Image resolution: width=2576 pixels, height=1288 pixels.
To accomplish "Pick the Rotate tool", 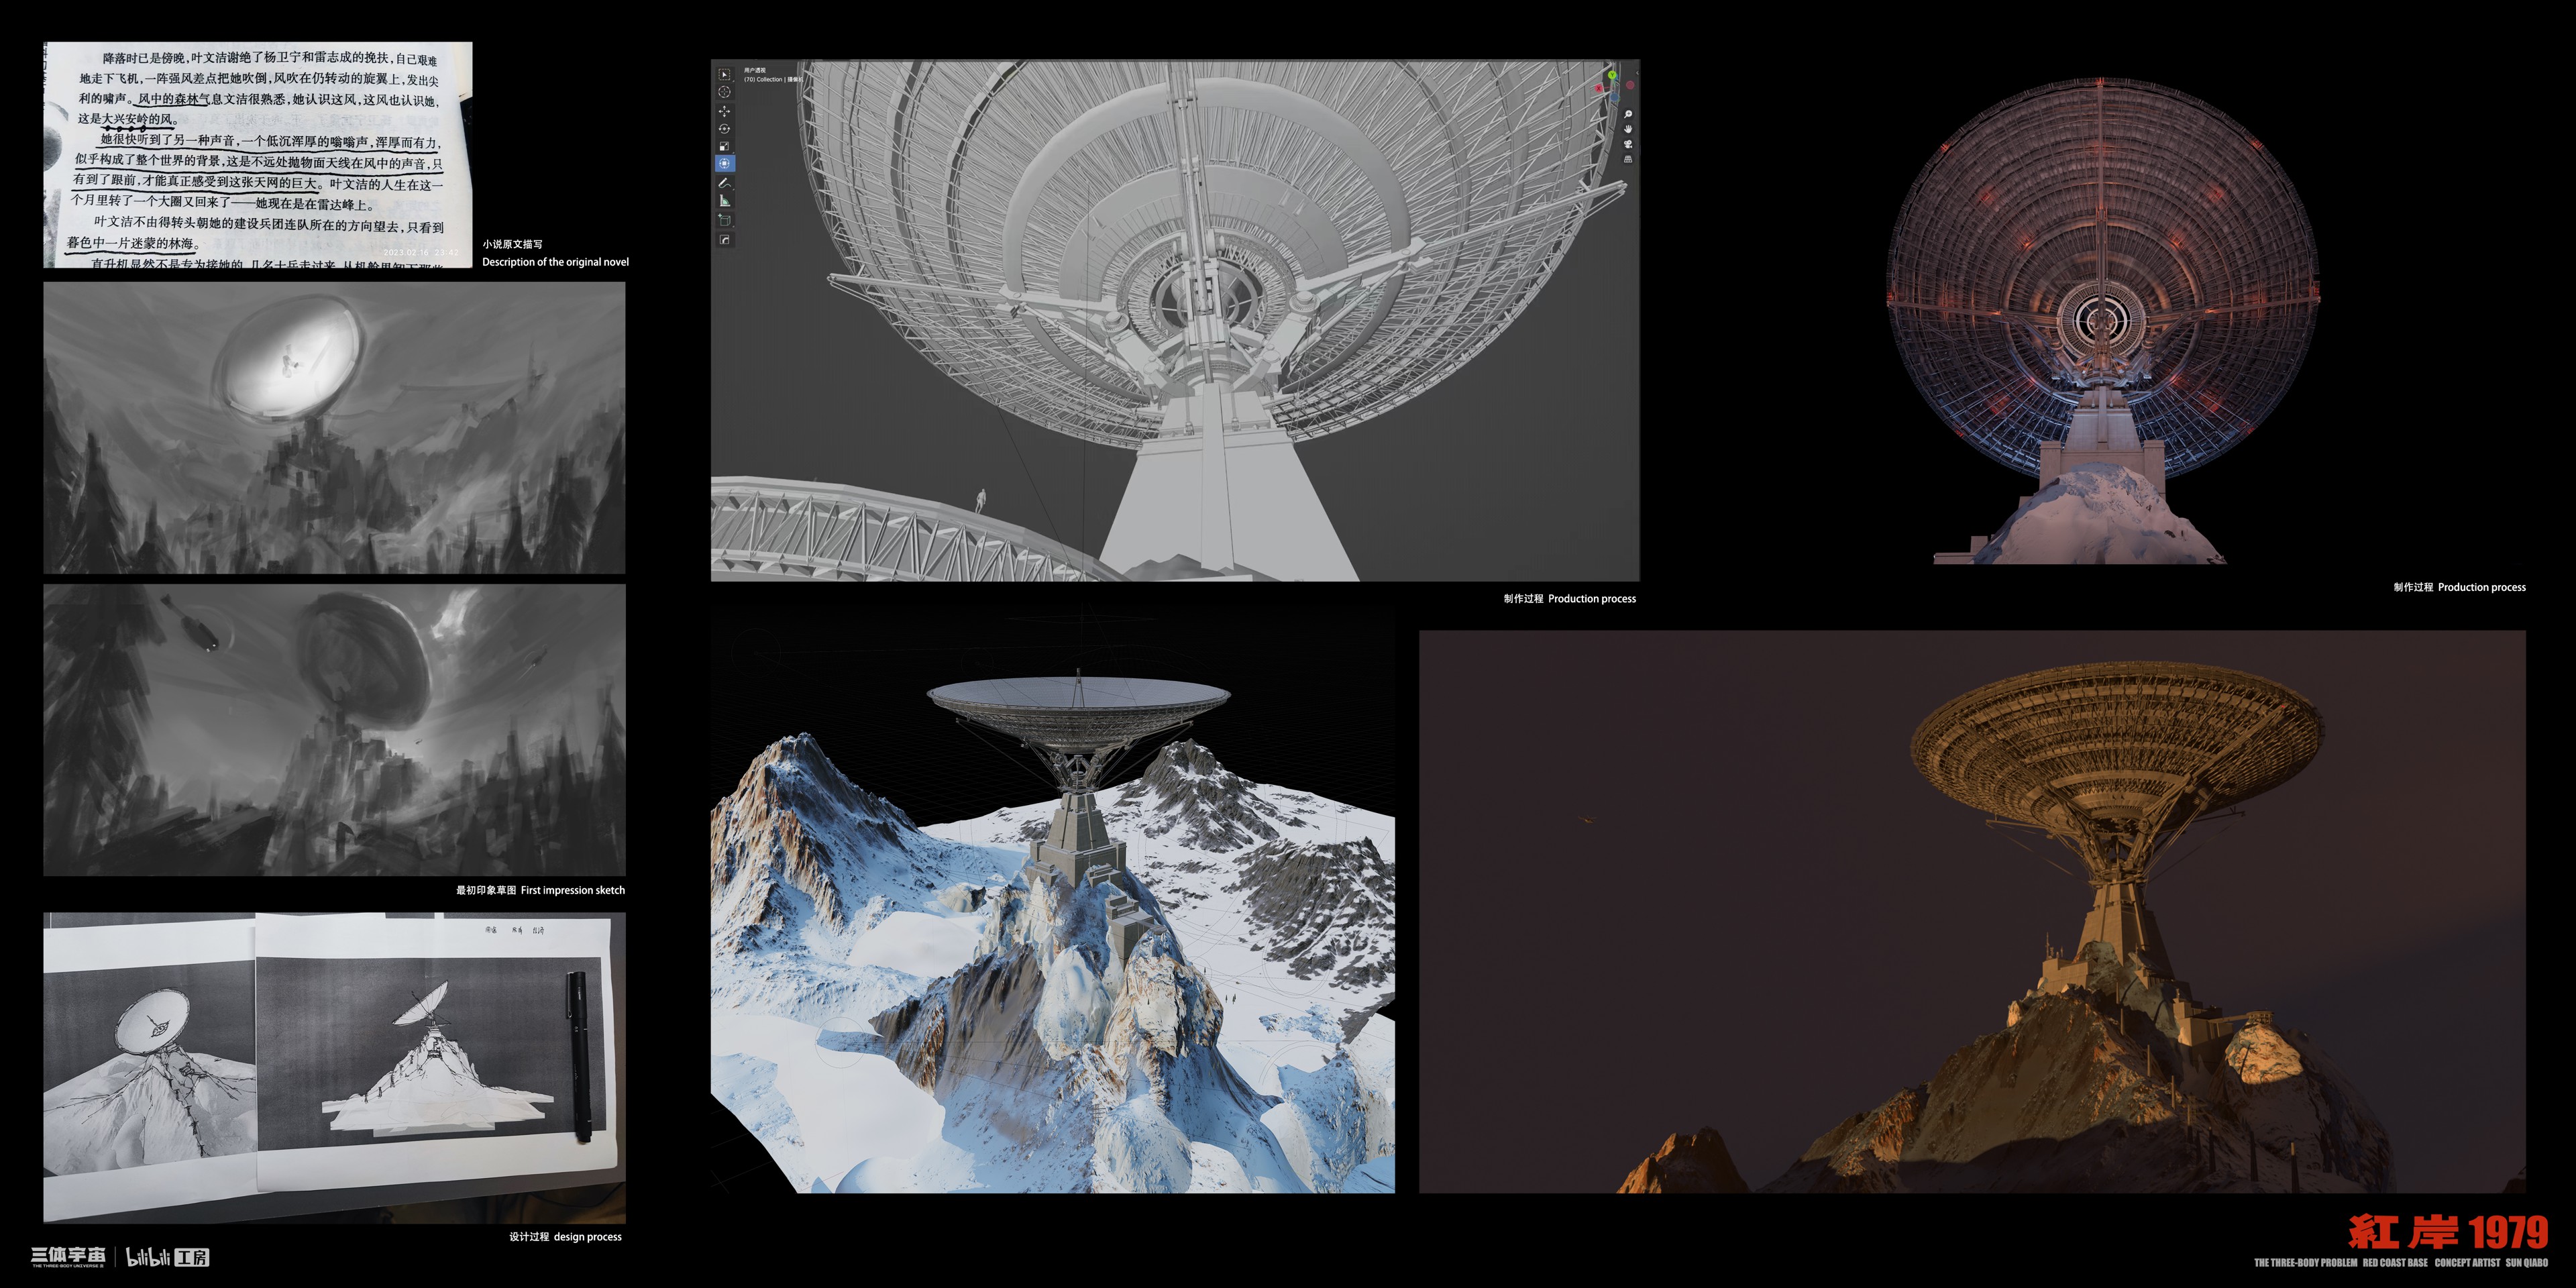I will (x=725, y=129).
